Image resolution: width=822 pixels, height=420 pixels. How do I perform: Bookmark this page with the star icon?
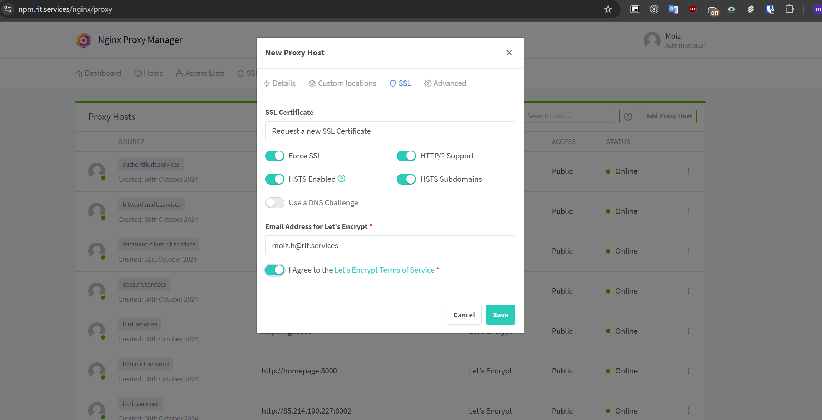[608, 9]
